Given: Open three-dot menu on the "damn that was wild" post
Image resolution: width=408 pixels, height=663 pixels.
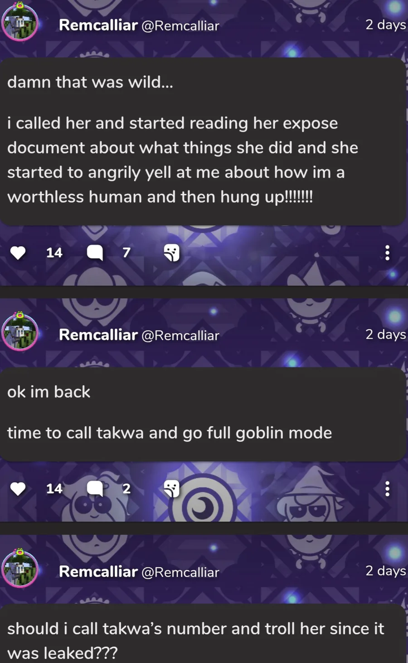Looking at the screenshot, I should (x=387, y=253).
